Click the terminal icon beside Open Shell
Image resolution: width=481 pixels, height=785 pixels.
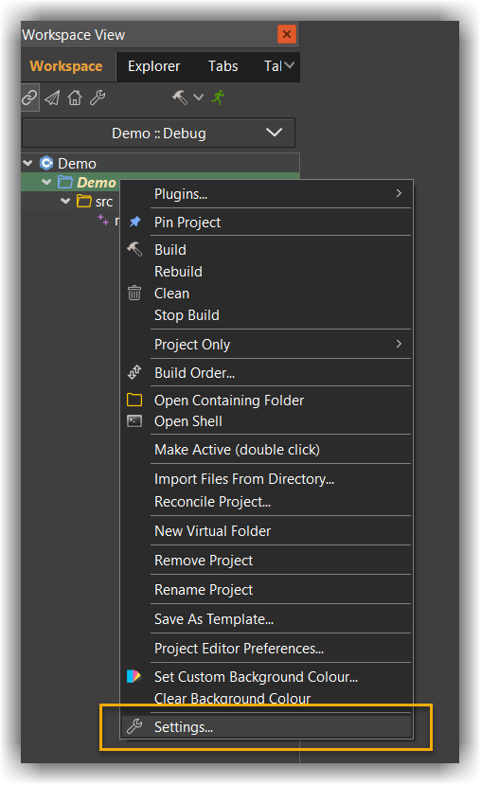coord(134,421)
